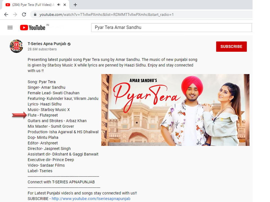The width and height of the screenshot is (270, 202).
Task: Open the tseriesapnapunjab YouTube link
Action: point(91,199)
